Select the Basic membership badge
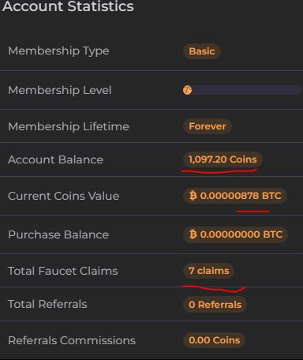This screenshot has height=360, width=303. pos(202,51)
